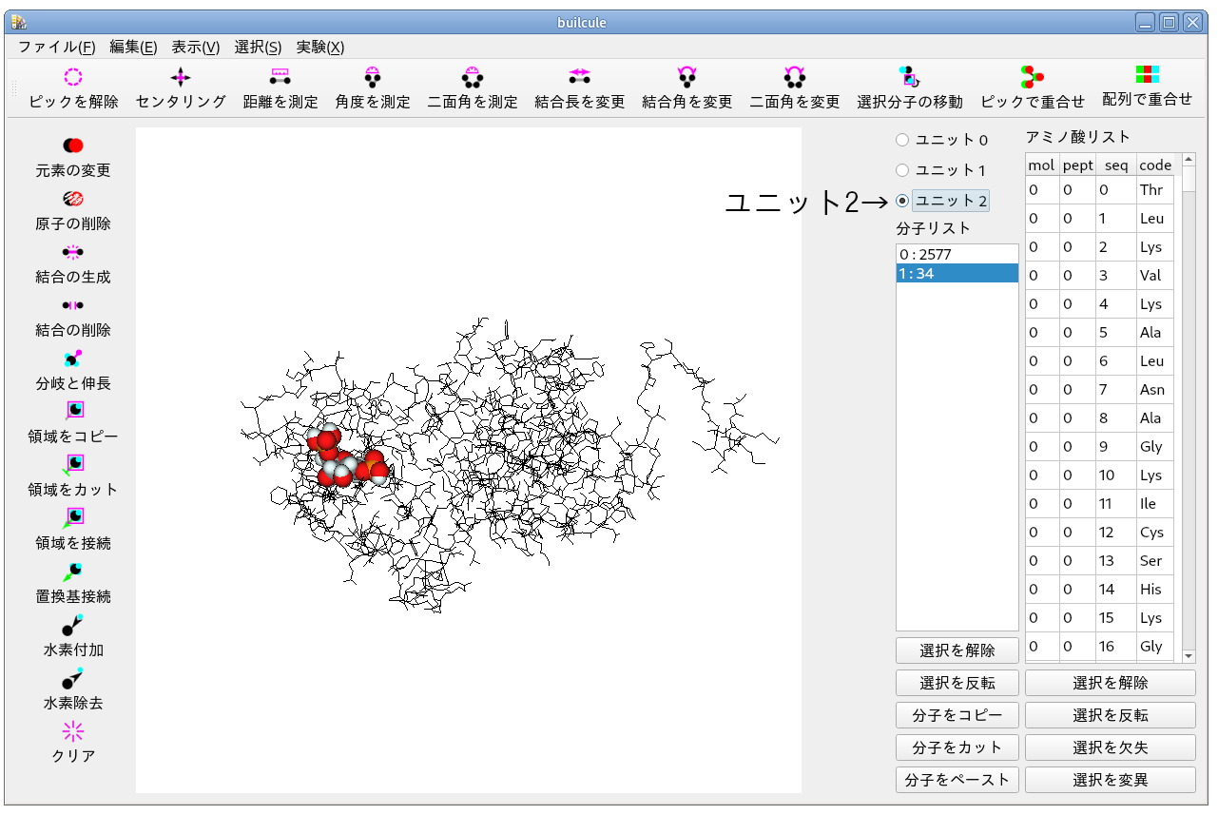Choose the 結合長を変更 bond length tool
This screenshot has height=815, width=1218.
[579, 79]
